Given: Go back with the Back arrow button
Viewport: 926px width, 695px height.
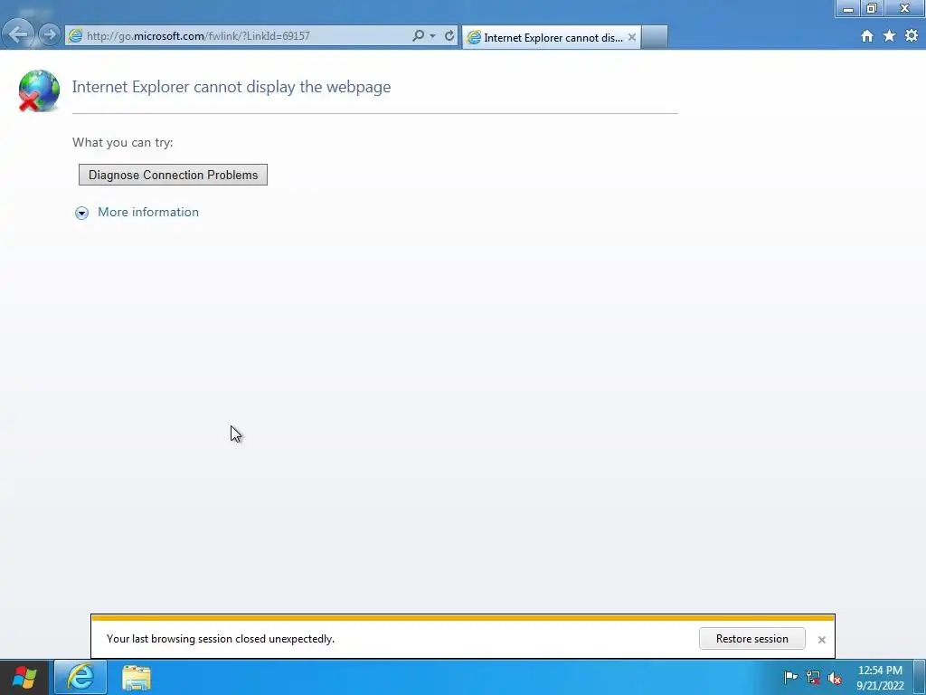Looking at the screenshot, I should [x=18, y=34].
